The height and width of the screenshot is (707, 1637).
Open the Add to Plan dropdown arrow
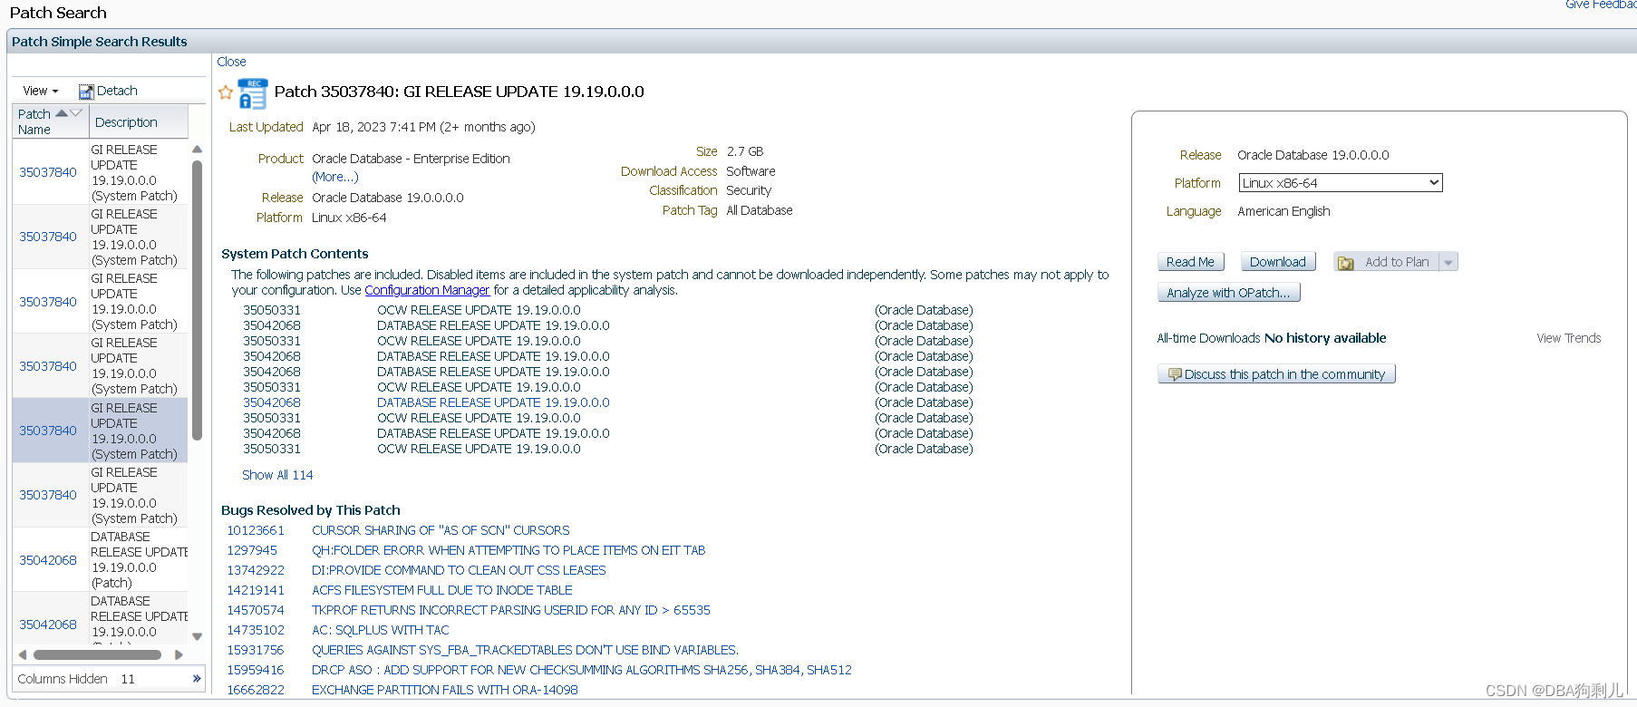pos(1448,263)
